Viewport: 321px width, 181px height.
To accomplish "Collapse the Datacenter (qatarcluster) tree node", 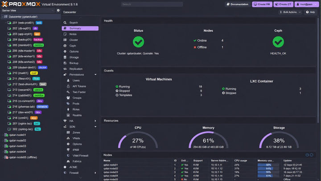I will coord(3,17).
